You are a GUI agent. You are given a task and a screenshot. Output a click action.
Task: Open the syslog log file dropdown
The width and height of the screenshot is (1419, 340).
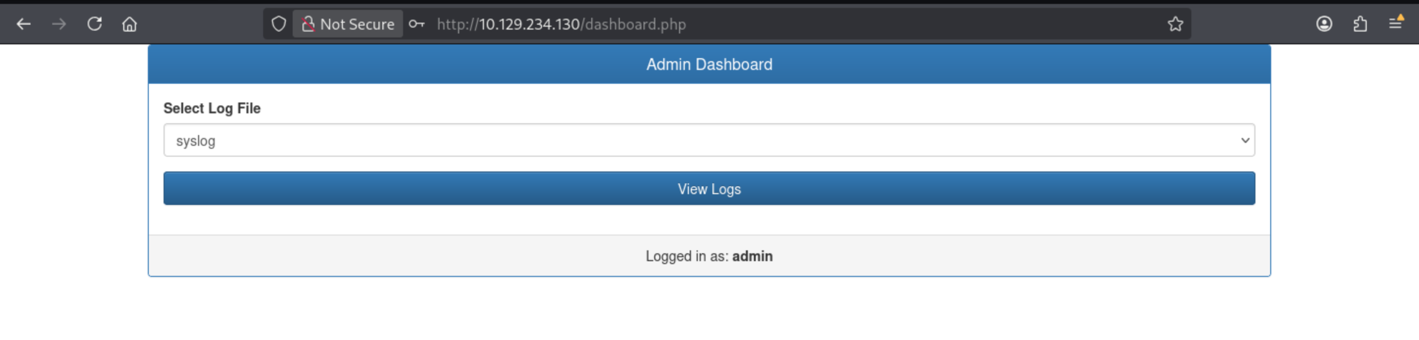709,140
